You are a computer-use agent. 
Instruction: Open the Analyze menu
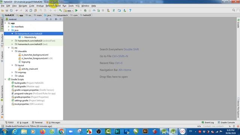tap(40, 6)
